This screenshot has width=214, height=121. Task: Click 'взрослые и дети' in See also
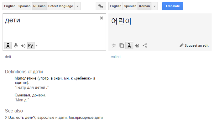pos(52,118)
